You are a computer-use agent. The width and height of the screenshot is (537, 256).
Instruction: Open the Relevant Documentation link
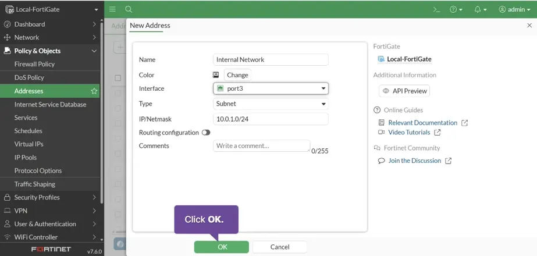pos(422,123)
